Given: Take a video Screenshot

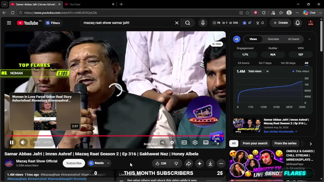Looking at the screenshot, I should tap(150, 144).
